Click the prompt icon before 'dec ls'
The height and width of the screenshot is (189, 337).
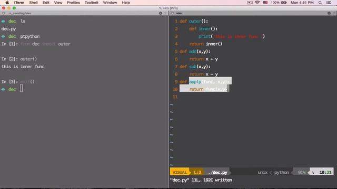[3, 21]
